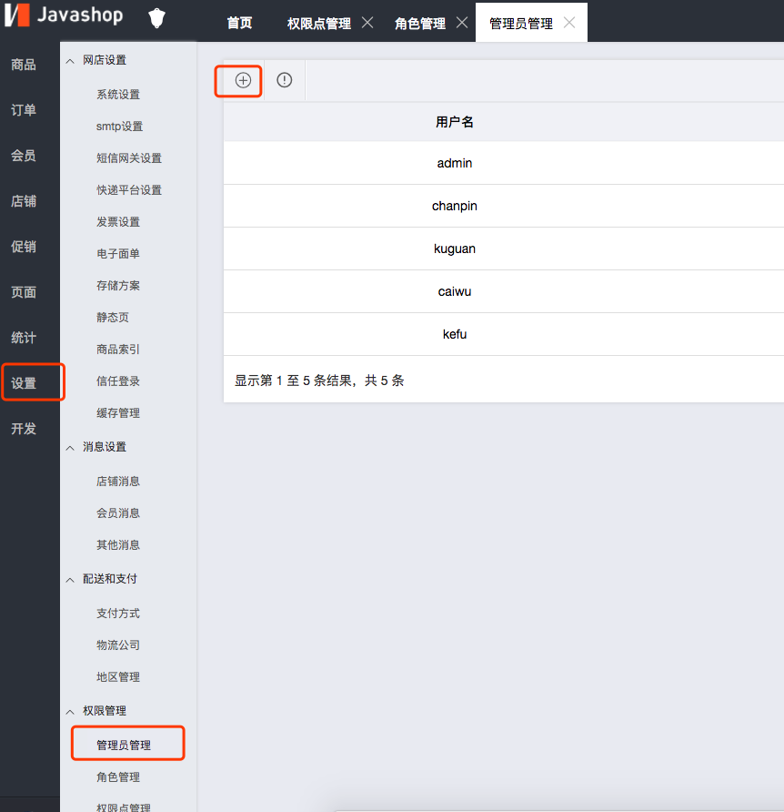Screen dimensions: 784x812
Task: Open smtp设置 submenu item
Action: point(119,127)
